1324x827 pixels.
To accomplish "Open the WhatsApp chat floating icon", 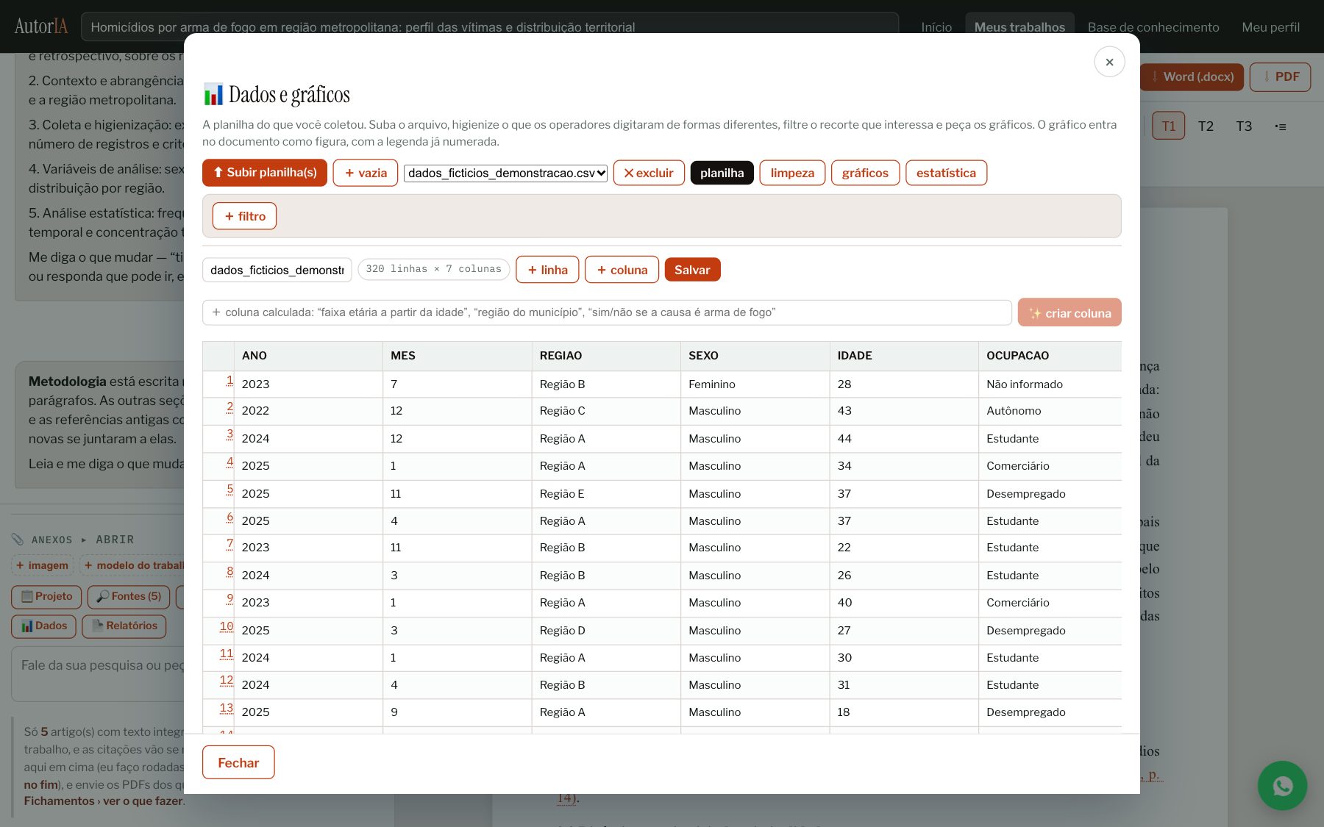I will (1282, 786).
